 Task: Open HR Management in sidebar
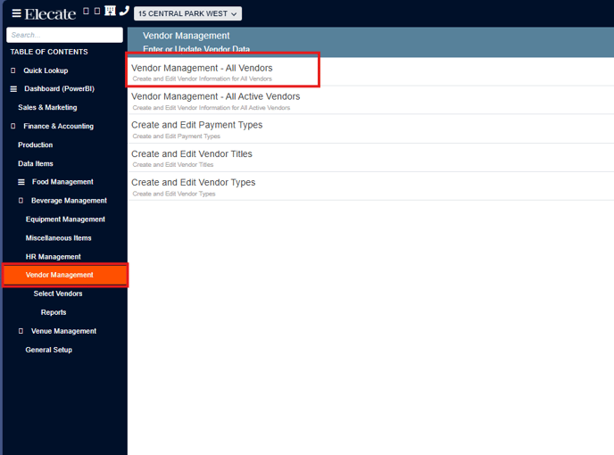tap(54, 257)
